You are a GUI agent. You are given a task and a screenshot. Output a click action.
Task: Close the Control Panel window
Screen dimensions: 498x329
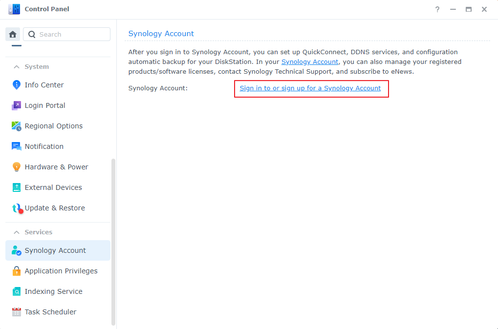[484, 9]
